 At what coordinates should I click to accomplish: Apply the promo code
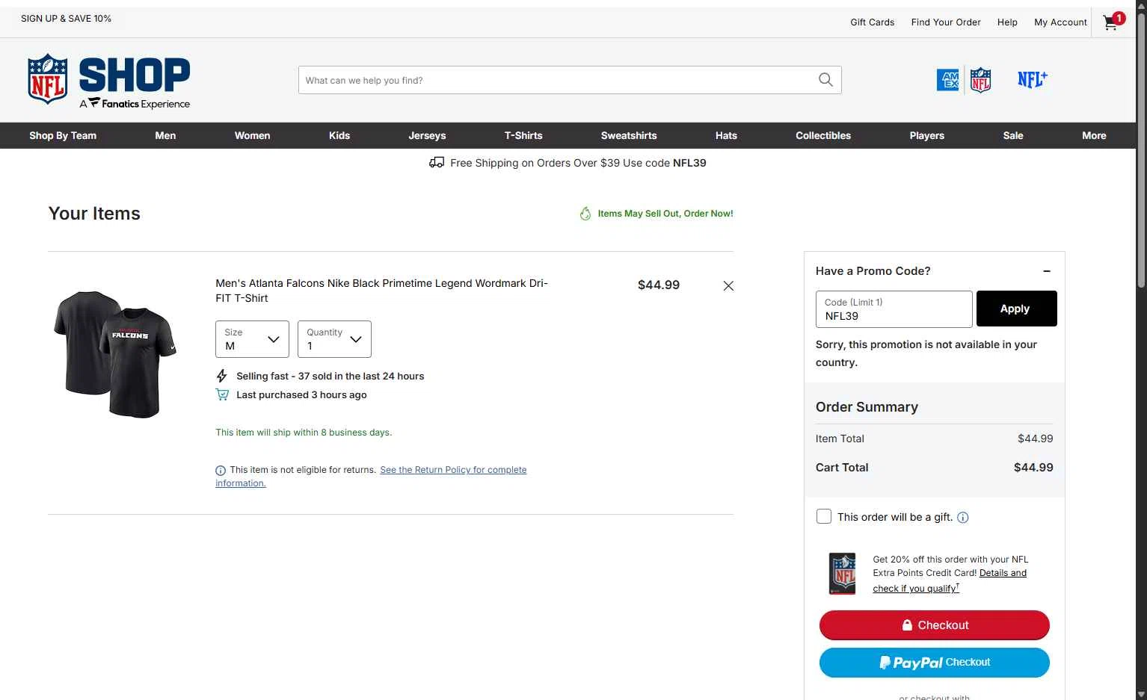pyautogui.click(x=1016, y=309)
